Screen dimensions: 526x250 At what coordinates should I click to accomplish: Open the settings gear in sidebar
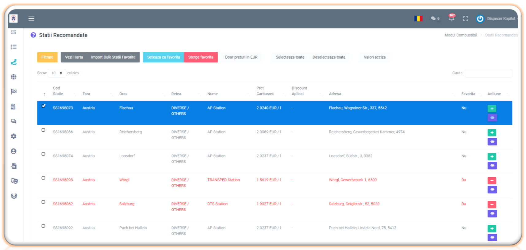click(x=13, y=136)
